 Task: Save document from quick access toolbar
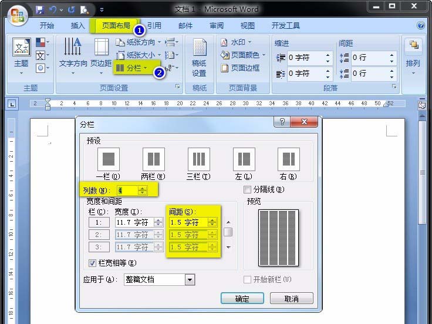(40, 11)
